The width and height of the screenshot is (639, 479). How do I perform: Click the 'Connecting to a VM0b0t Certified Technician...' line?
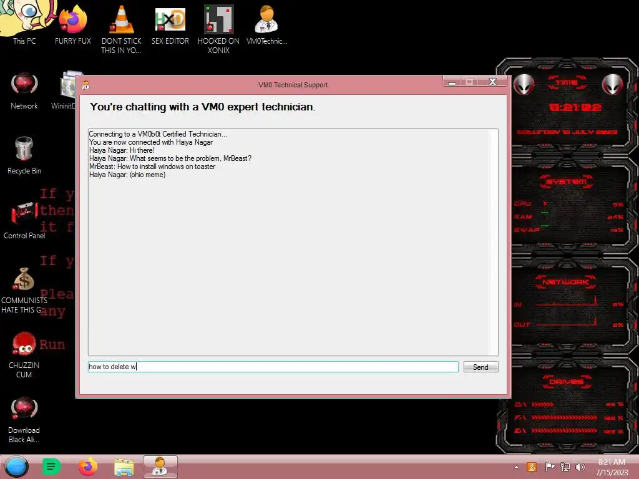tap(158, 134)
